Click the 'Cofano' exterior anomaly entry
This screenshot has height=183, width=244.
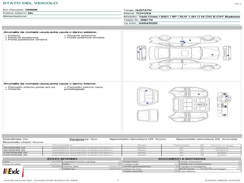click(x=13, y=36)
